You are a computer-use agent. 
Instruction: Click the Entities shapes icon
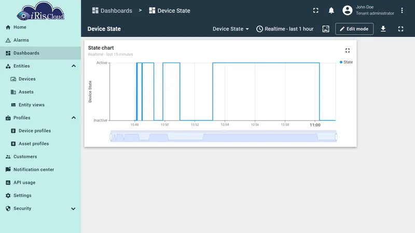point(8,66)
